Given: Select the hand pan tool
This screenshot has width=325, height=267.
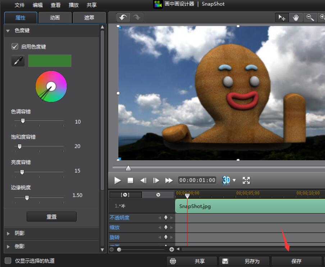Looking at the screenshot, I should pos(296,18).
